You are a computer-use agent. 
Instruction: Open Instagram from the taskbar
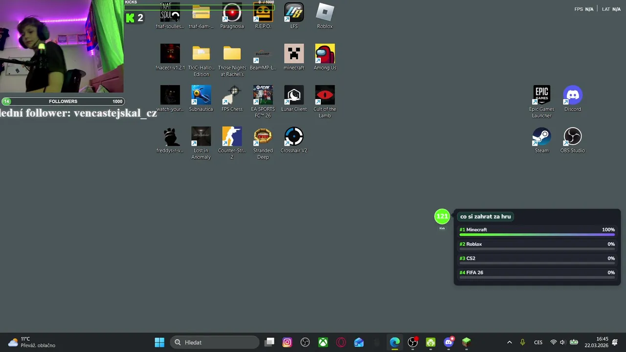(287, 342)
